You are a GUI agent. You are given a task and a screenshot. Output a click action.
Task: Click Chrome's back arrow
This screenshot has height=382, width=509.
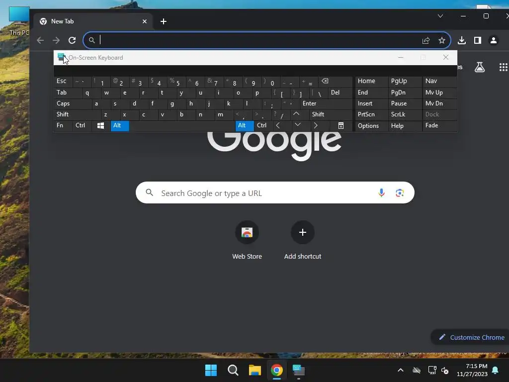(x=40, y=40)
